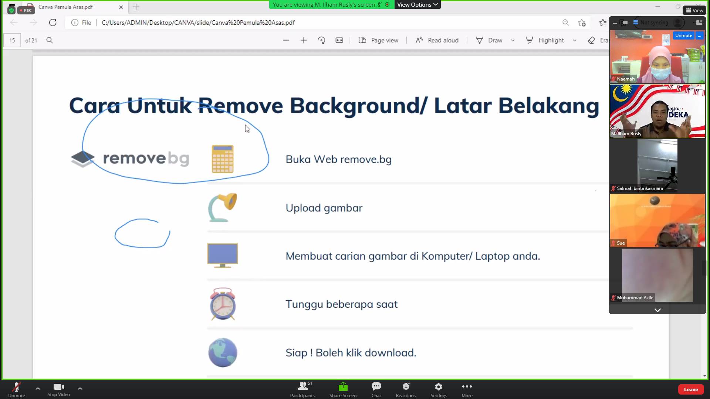
Task: Unmute your microphone in Zoom toolbar
Action: (x=17, y=389)
